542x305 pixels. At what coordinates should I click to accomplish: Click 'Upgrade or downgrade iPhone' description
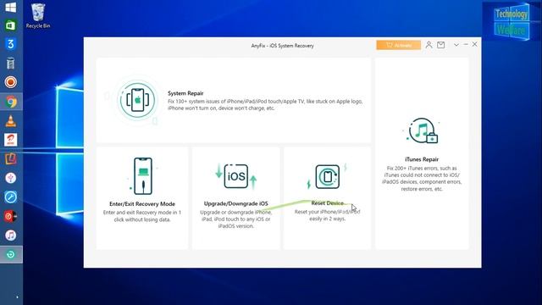235,219
